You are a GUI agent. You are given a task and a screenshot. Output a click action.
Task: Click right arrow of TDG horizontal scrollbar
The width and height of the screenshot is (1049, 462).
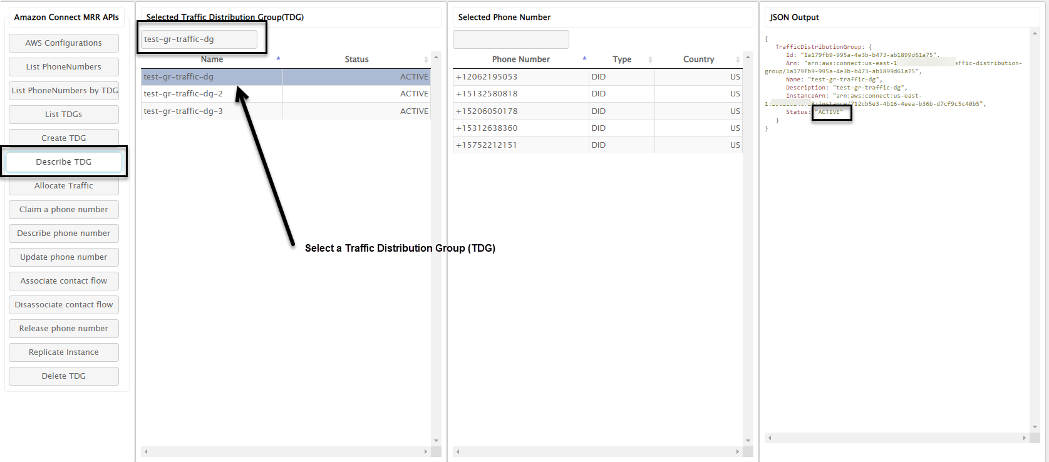click(426, 451)
